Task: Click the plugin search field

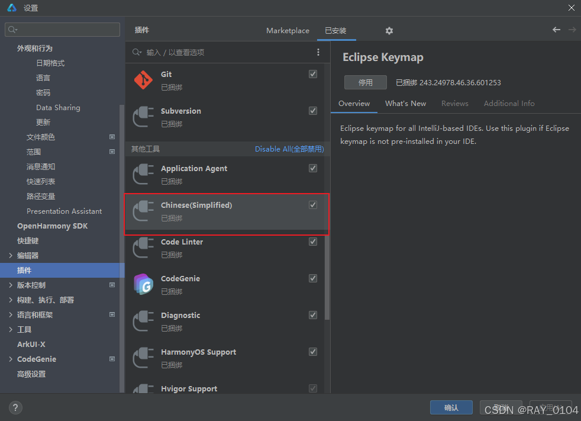Action: click(x=222, y=52)
